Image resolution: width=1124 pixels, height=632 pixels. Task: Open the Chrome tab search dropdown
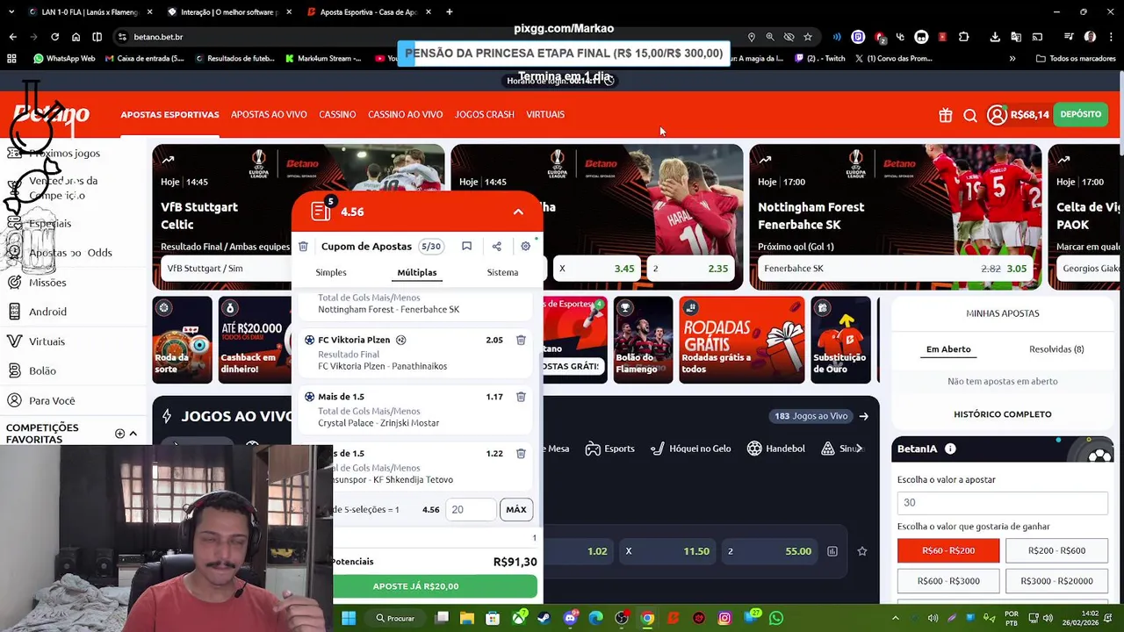point(13,12)
